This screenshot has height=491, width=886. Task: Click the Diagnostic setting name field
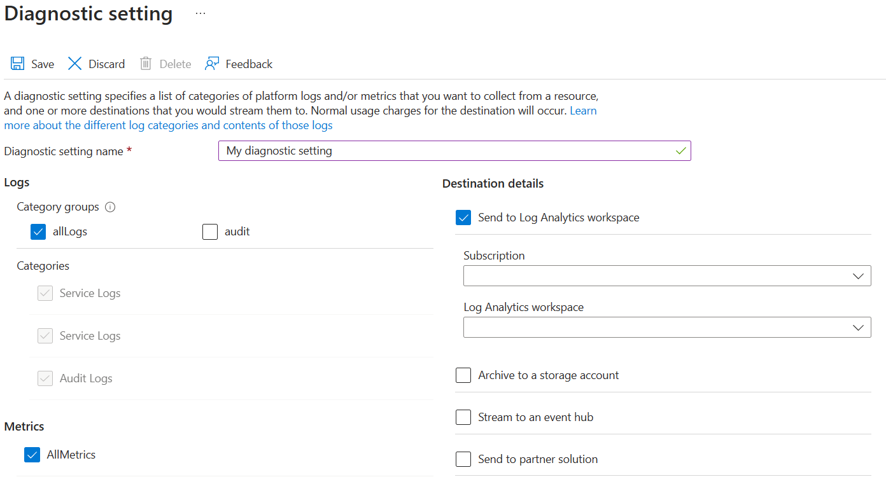[x=446, y=151]
